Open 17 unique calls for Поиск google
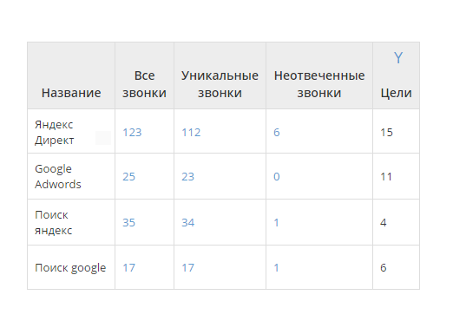This screenshot has height=321, width=453. [187, 268]
